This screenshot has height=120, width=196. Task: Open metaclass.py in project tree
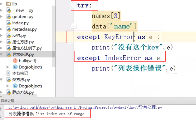(x=24, y=29)
